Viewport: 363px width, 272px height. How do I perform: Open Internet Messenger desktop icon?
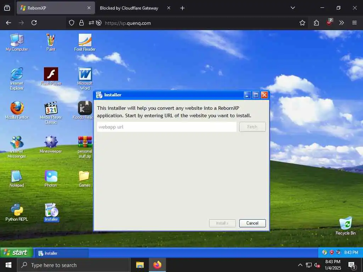click(17, 147)
